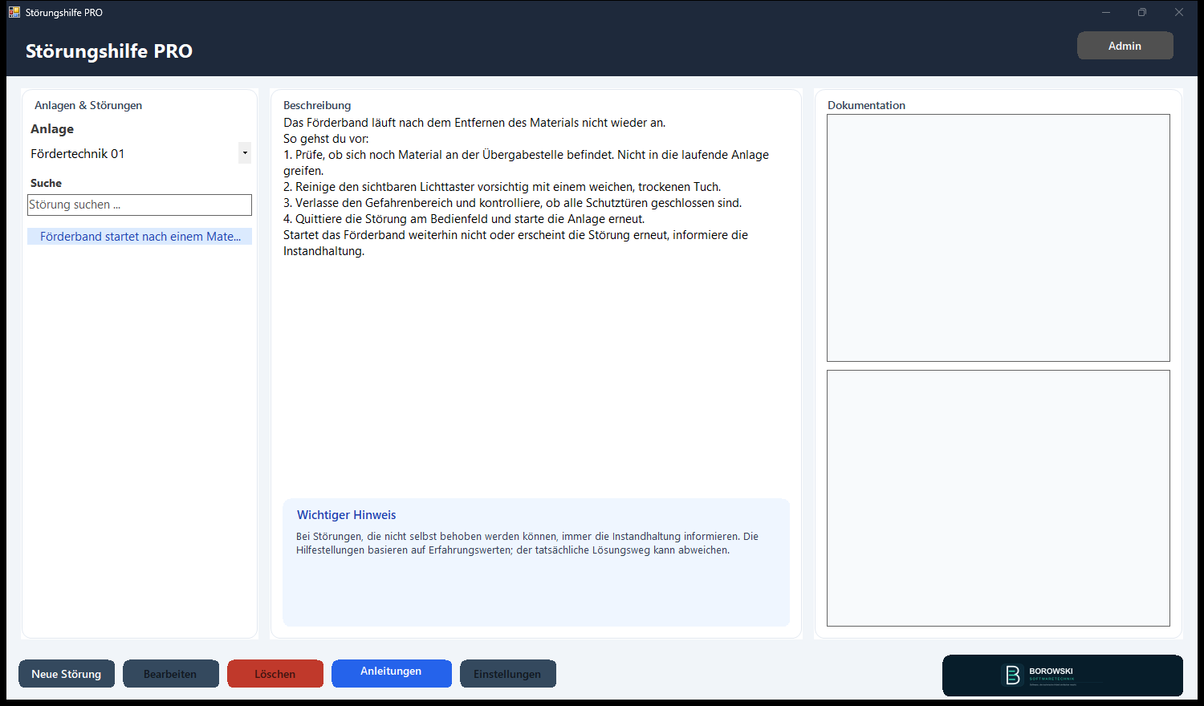Viewport: 1204px width, 706px height.
Task: Focus the Störung suchen search field
Action: point(140,205)
